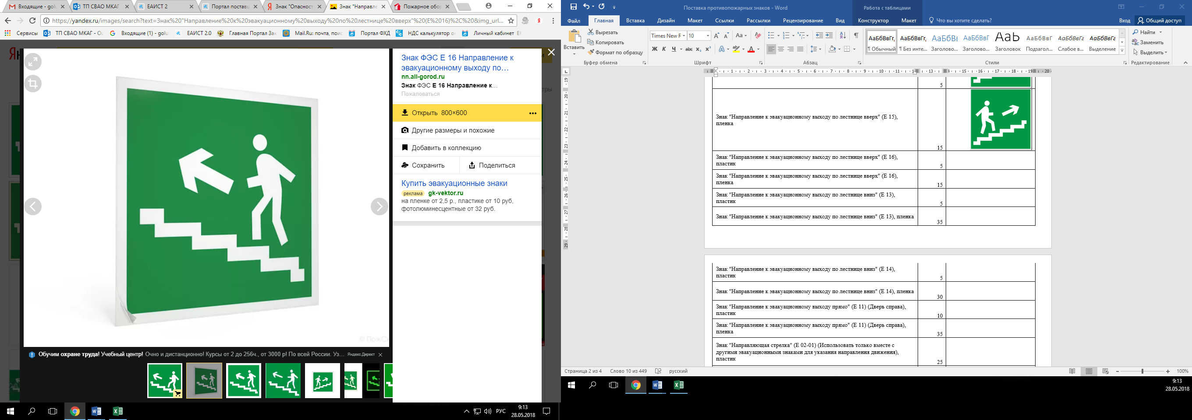Click the sort icon in paragraph group
This screenshot has height=420, width=1192.
(x=843, y=35)
